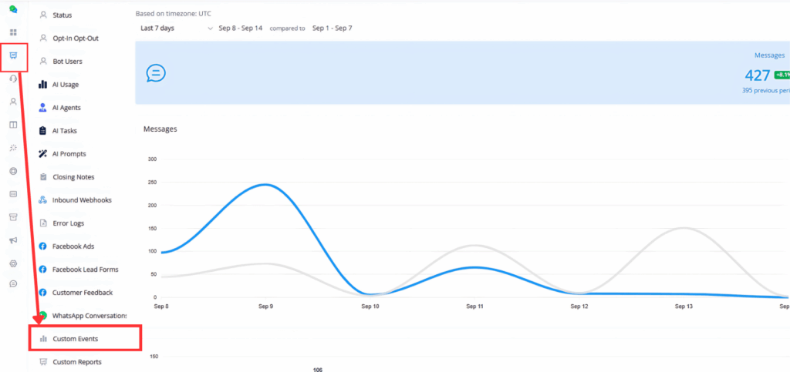Open the megaphone broadcast icon
This screenshot has height=372, width=790.
point(13,240)
